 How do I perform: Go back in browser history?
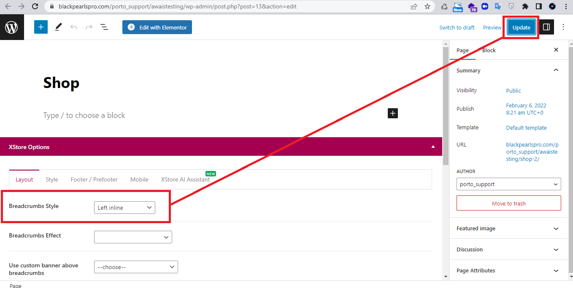coord(8,6)
